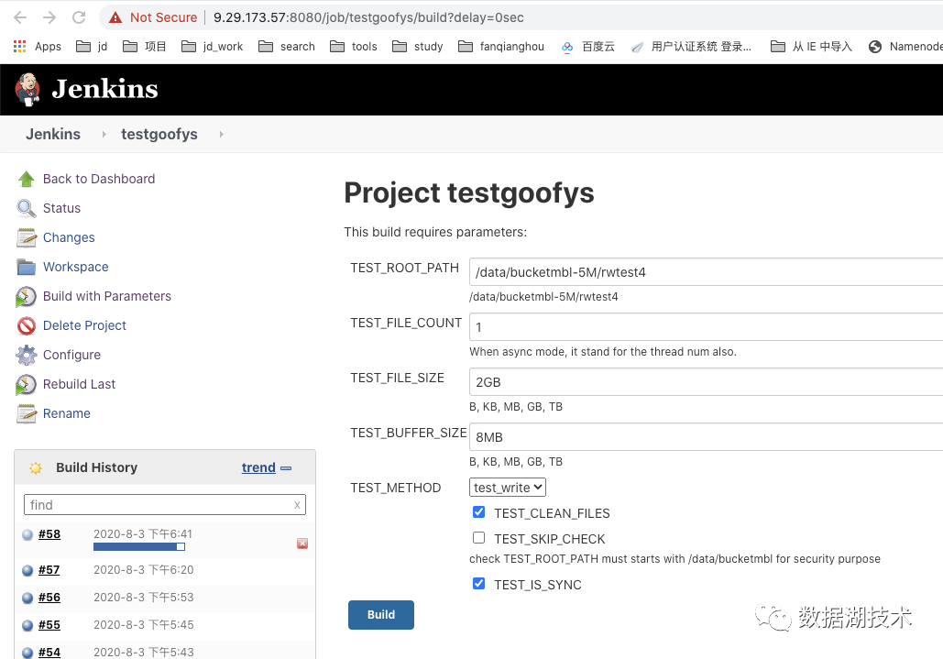Enable the TEST_SKIP_CHECK checkbox
Screen dimensions: 943x659
coord(478,538)
